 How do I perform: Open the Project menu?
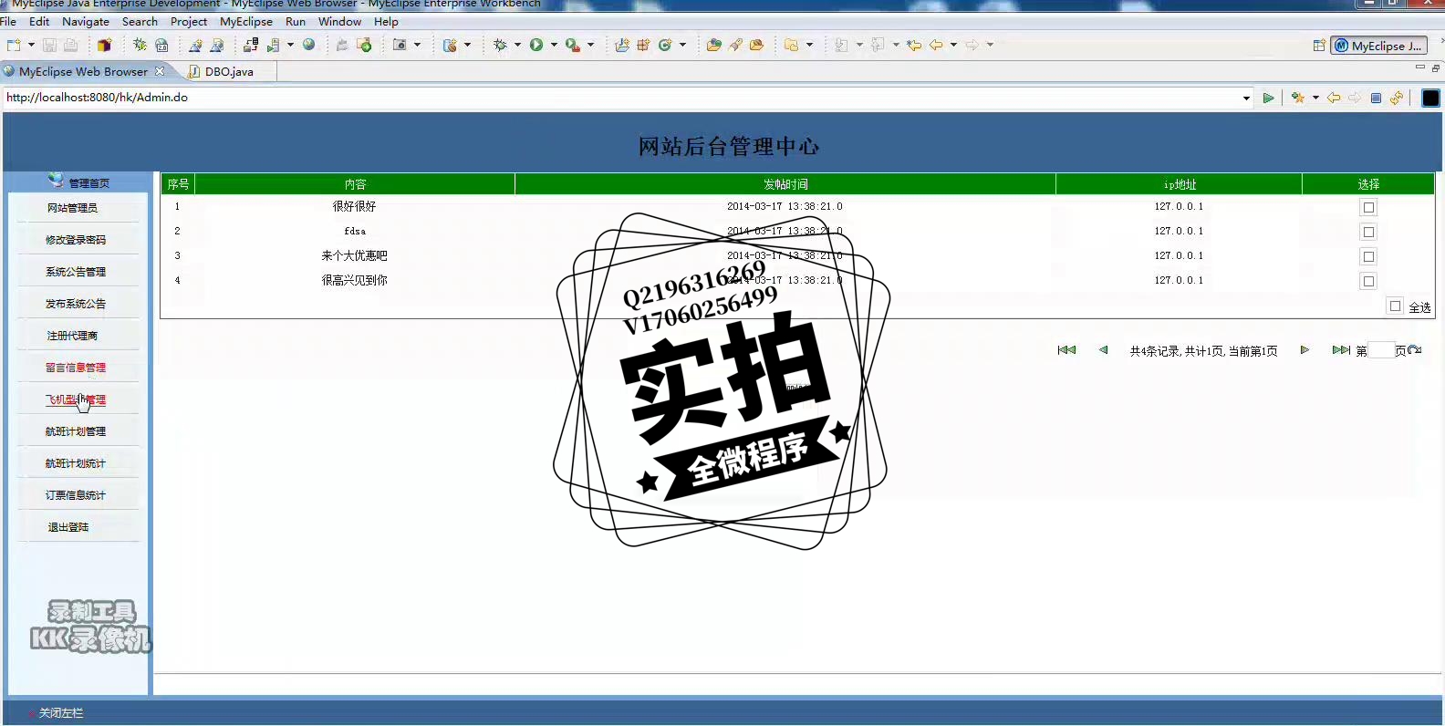pyautogui.click(x=189, y=21)
